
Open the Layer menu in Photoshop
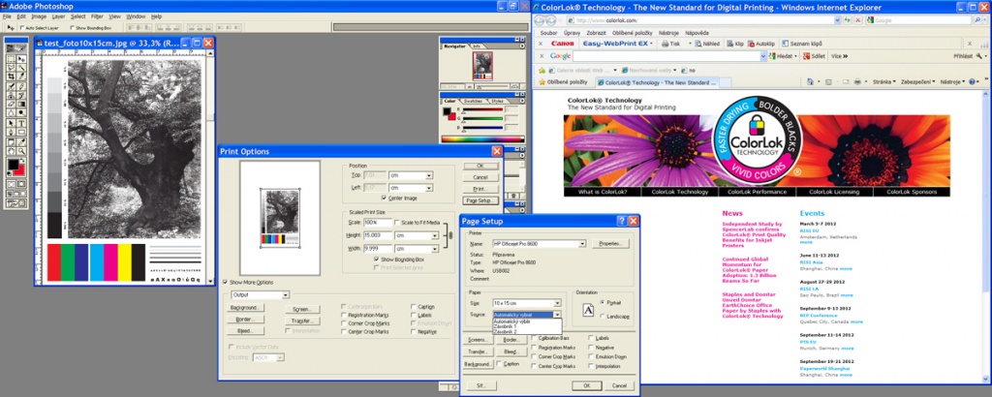[58, 16]
